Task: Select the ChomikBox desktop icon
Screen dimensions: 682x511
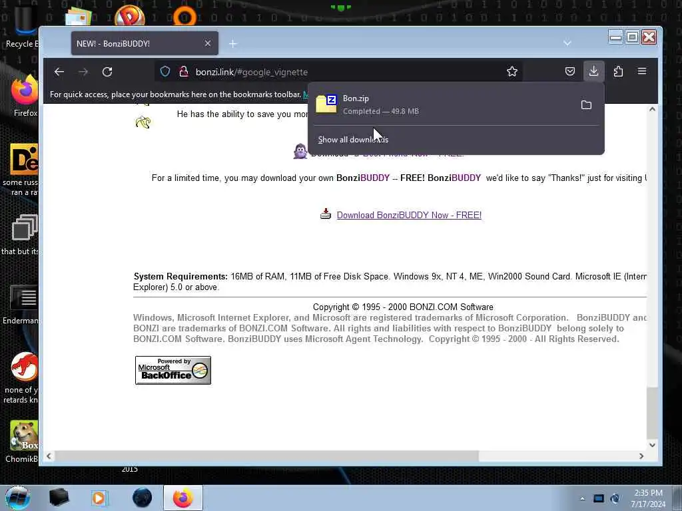Action: (23, 441)
